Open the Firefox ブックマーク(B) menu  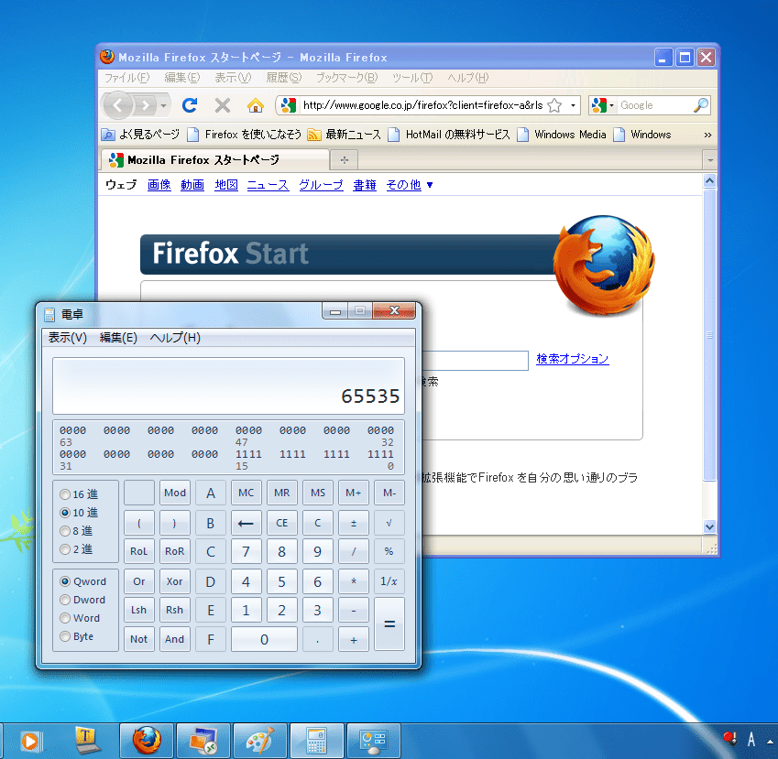[x=346, y=77]
